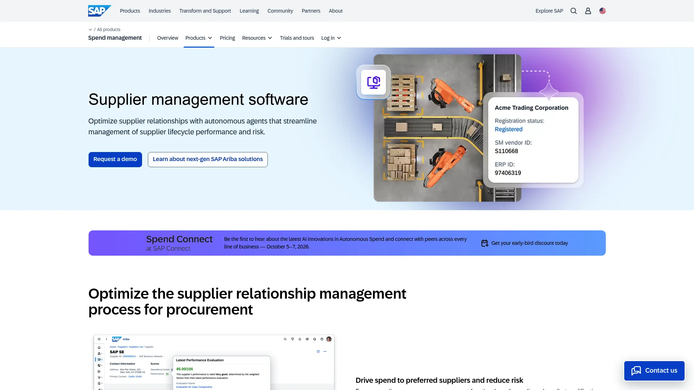Click the ERP ID value 97406319

tap(508, 173)
